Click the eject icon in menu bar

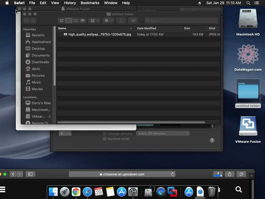[x=200, y=3]
